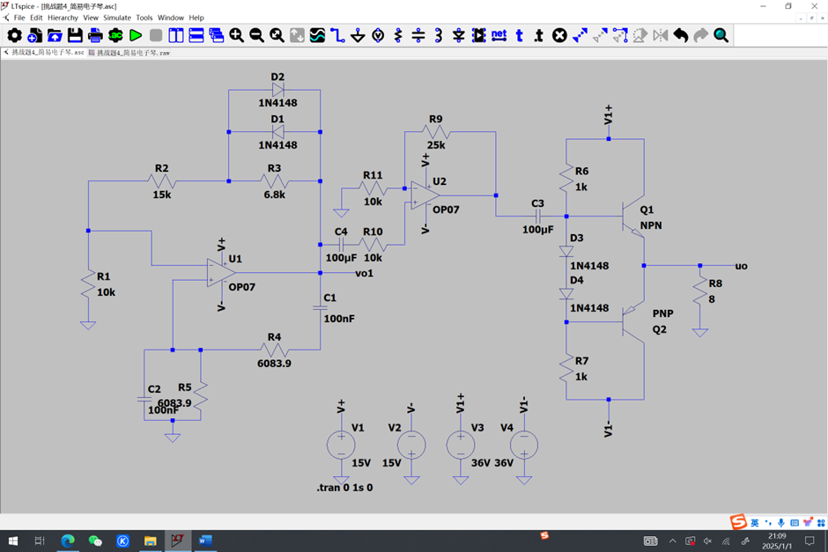Open the Hierarchy menu
Image resolution: width=828 pixels, height=552 pixels.
click(63, 18)
